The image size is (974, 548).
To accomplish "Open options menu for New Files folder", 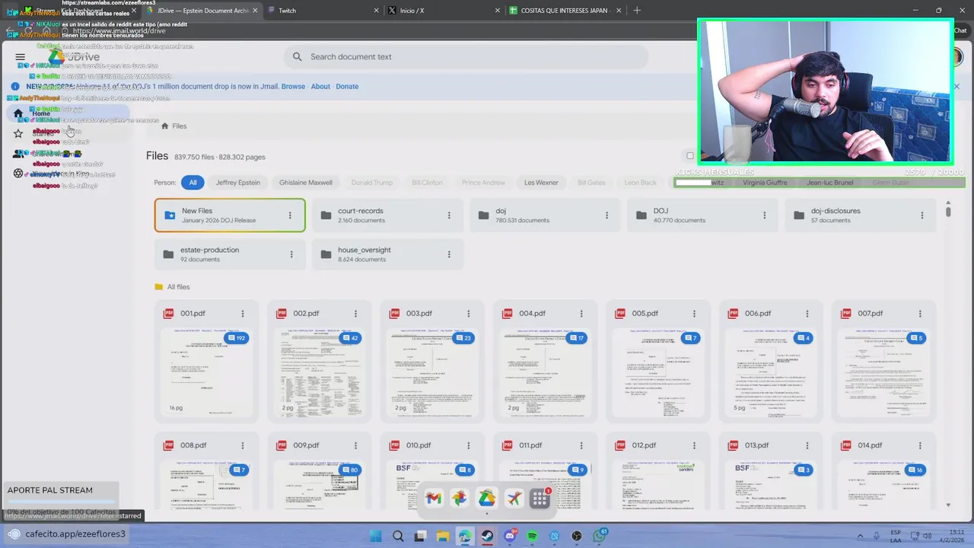I will coord(290,215).
